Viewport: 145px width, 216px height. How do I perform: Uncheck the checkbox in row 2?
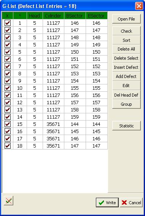[x=8, y=30]
